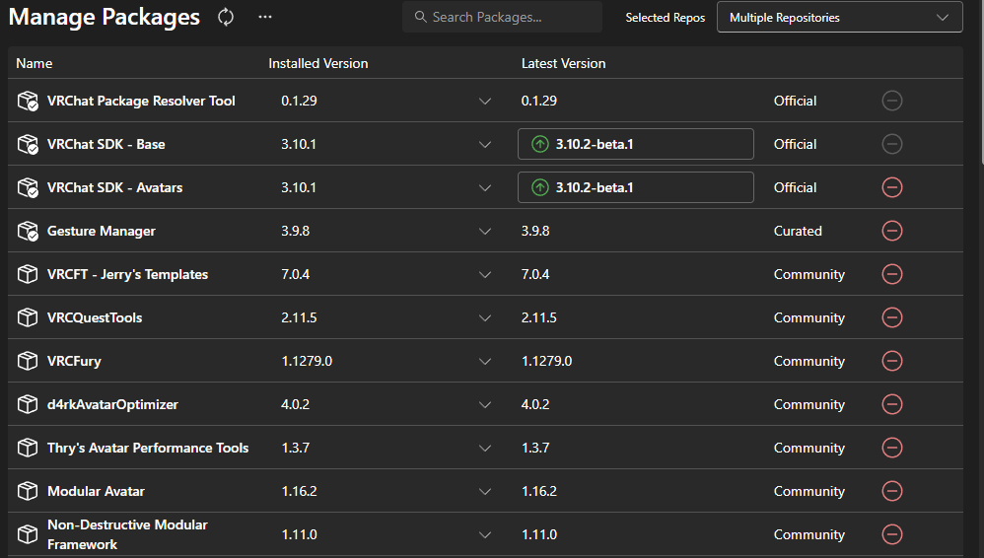Click the Non-Destructive Modular Framework package icon
The height and width of the screenshot is (558, 984).
tap(28, 534)
